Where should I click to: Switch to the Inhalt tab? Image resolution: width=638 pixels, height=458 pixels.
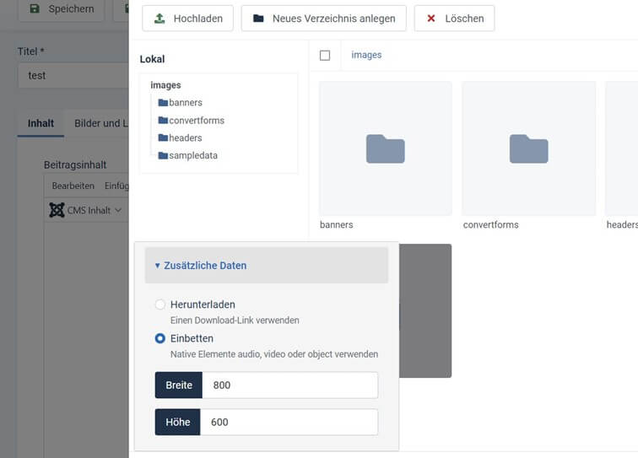pos(41,123)
